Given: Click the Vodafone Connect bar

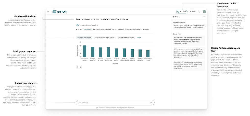Looking at the screenshot, I should click(116, 53).
